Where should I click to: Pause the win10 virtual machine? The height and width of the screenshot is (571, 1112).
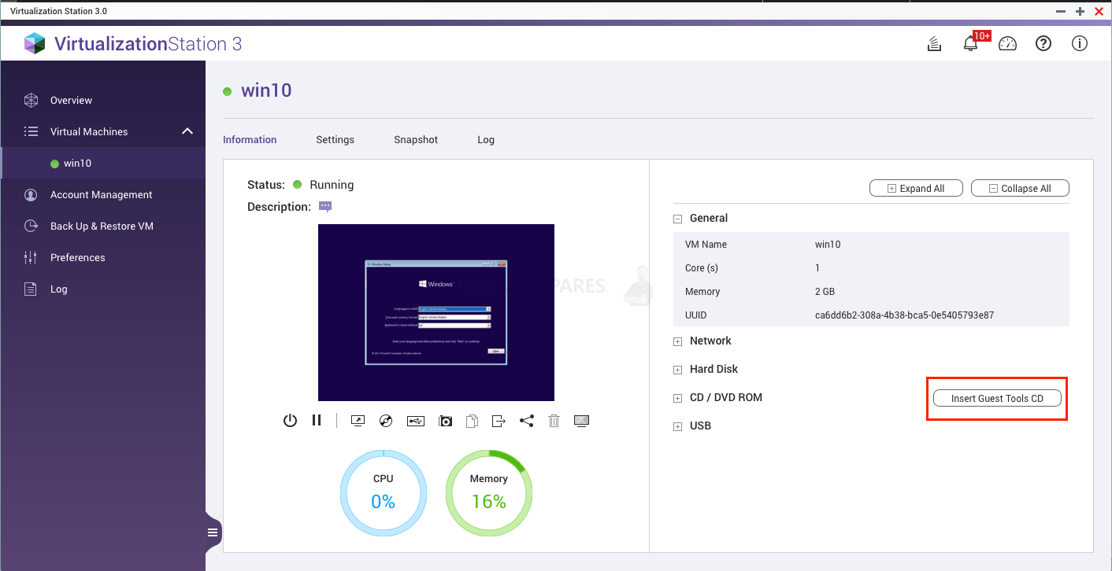pyautogui.click(x=317, y=421)
